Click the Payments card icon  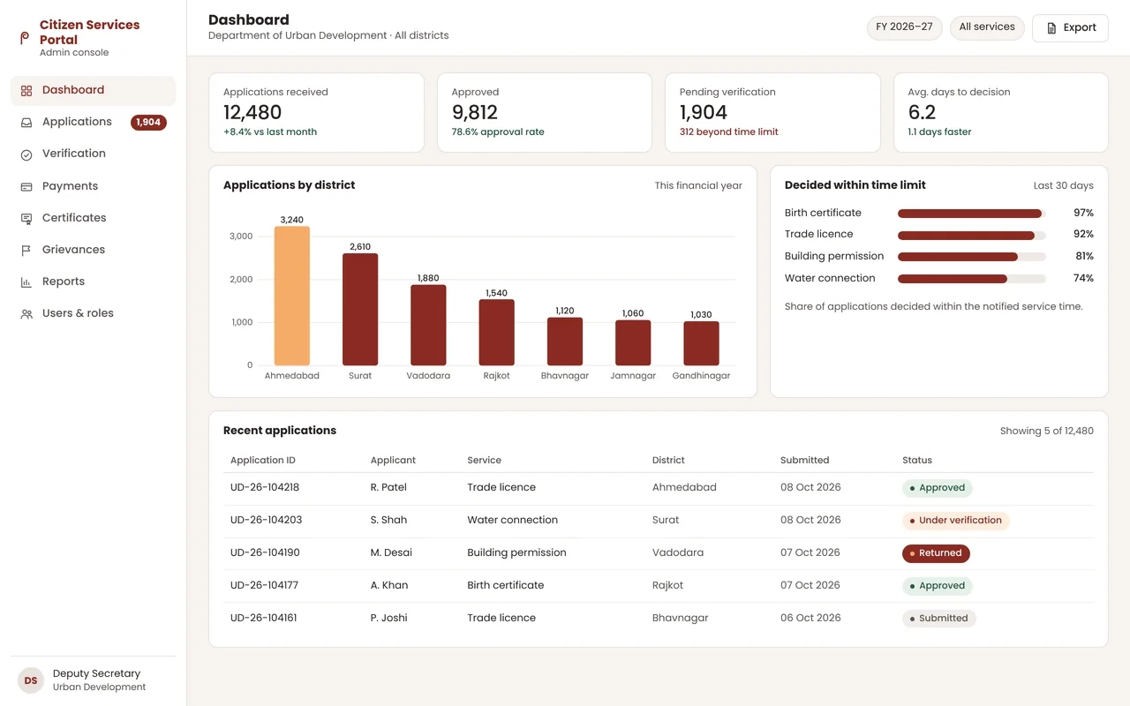coord(26,187)
